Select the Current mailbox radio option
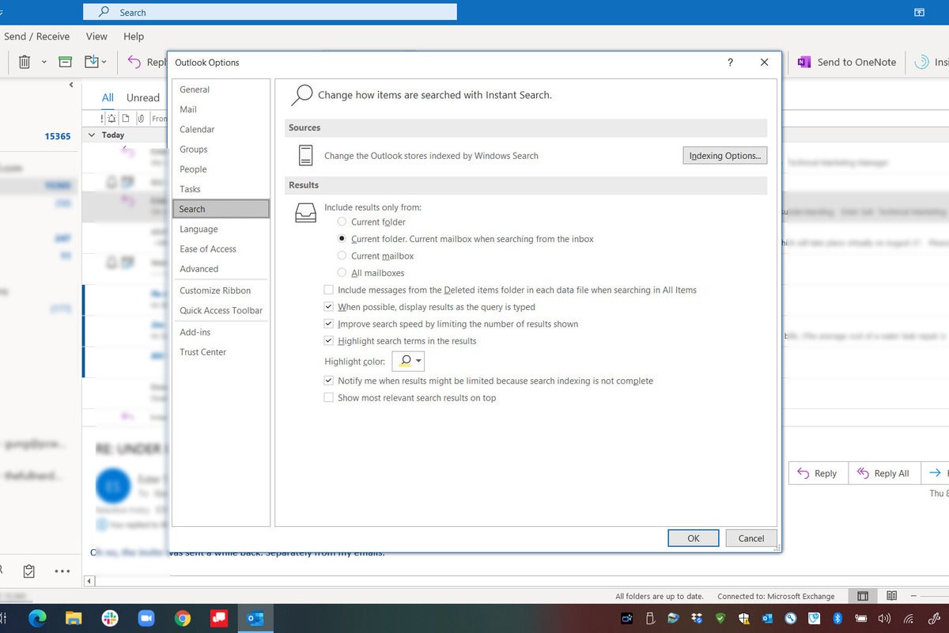The image size is (949, 633). click(x=342, y=256)
